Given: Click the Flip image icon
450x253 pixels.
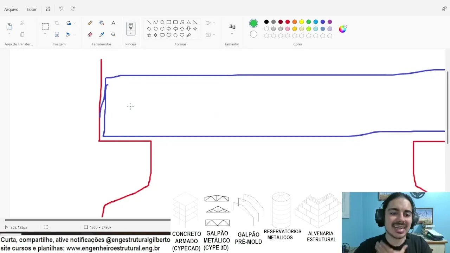Looking at the screenshot, I should pyautogui.click(x=69, y=34).
